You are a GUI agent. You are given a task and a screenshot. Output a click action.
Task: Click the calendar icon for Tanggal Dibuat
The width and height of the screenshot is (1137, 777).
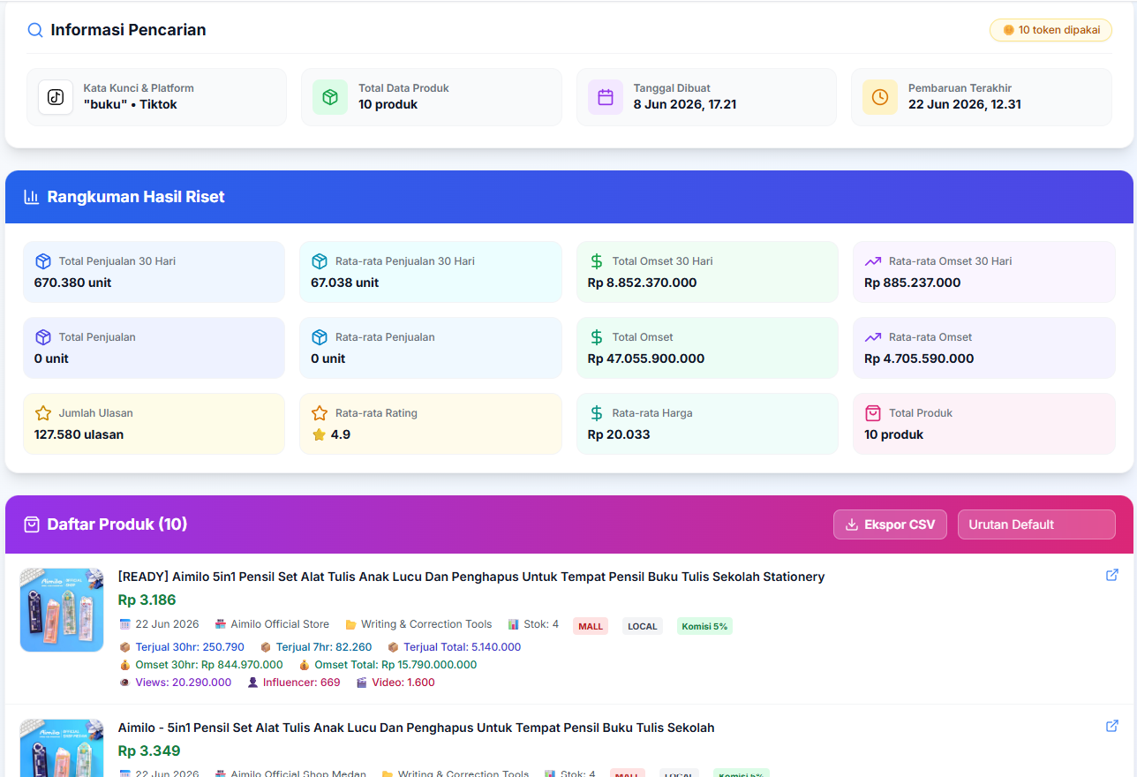tap(606, 97)
